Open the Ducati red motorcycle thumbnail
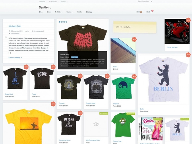The image size is (192, 144). (x=177, y=32)
